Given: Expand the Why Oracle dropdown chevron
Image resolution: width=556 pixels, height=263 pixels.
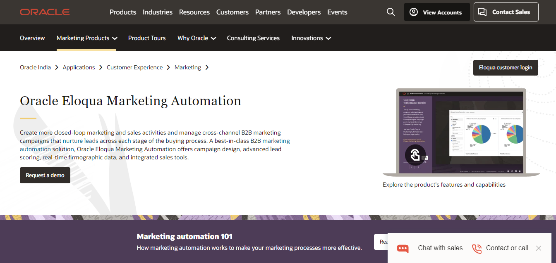Looking at the screenshot, I should click(213, 38).
